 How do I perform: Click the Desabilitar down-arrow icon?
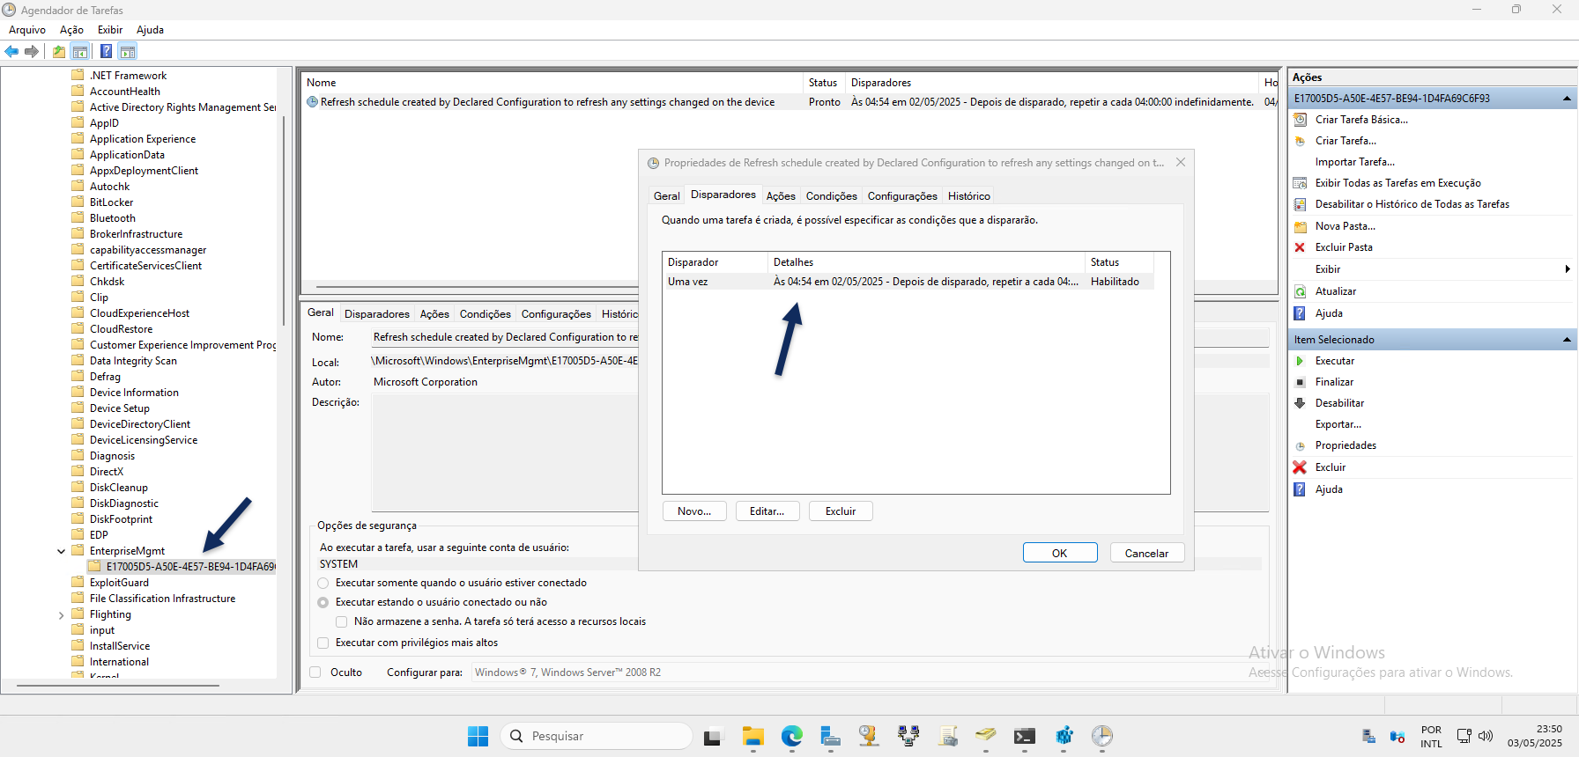[1300, 403]
